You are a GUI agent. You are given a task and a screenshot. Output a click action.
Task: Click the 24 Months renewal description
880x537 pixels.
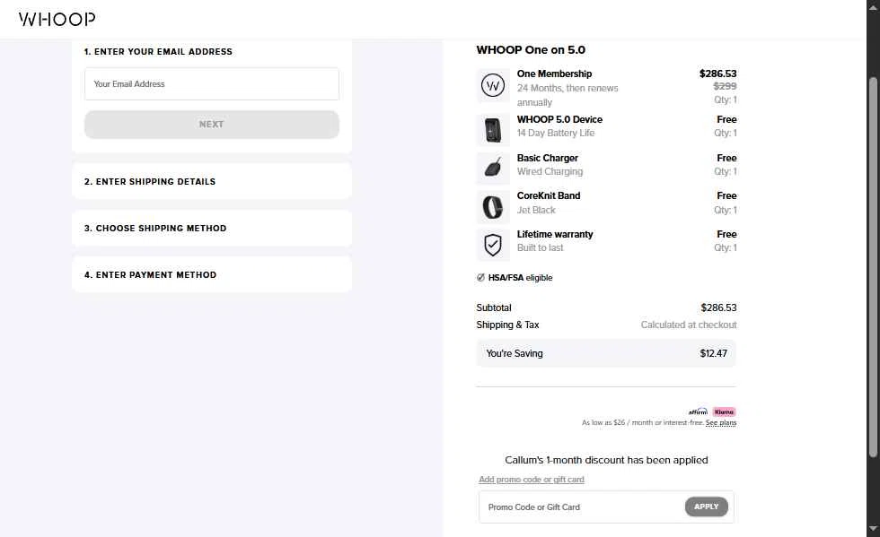(568, 95)
